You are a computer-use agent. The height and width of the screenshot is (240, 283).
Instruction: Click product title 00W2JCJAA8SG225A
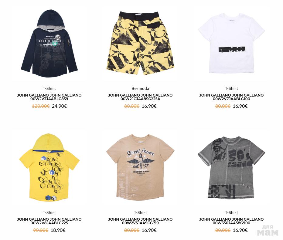[x=140, y=97]
